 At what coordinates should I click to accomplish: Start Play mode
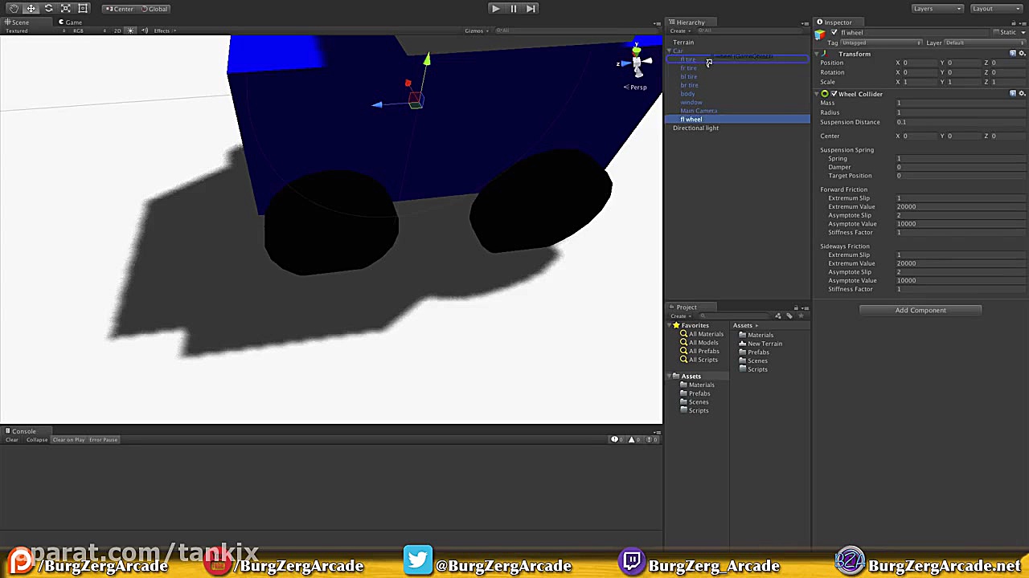pos(495,8)
